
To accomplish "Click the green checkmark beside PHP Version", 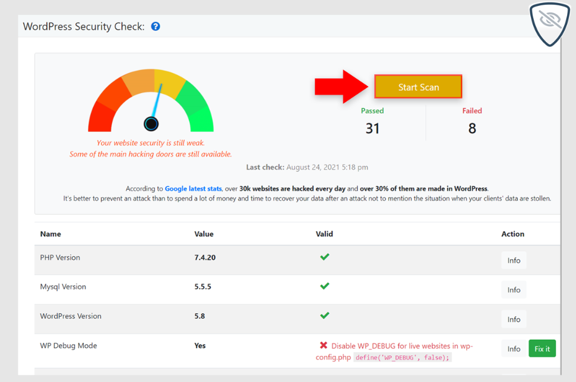I will point(325,257).
